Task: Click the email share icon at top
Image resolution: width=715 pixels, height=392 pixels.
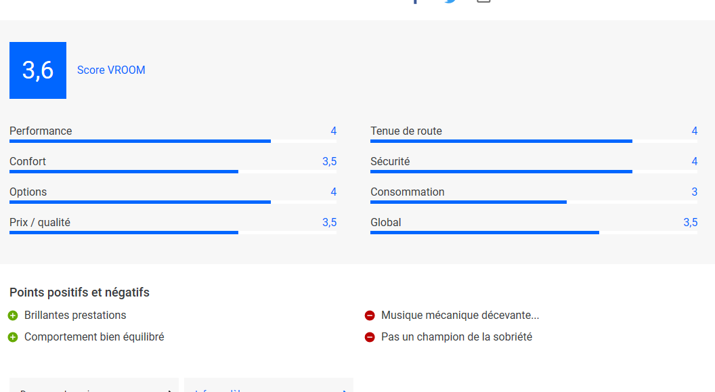Action: coord(484,1)
